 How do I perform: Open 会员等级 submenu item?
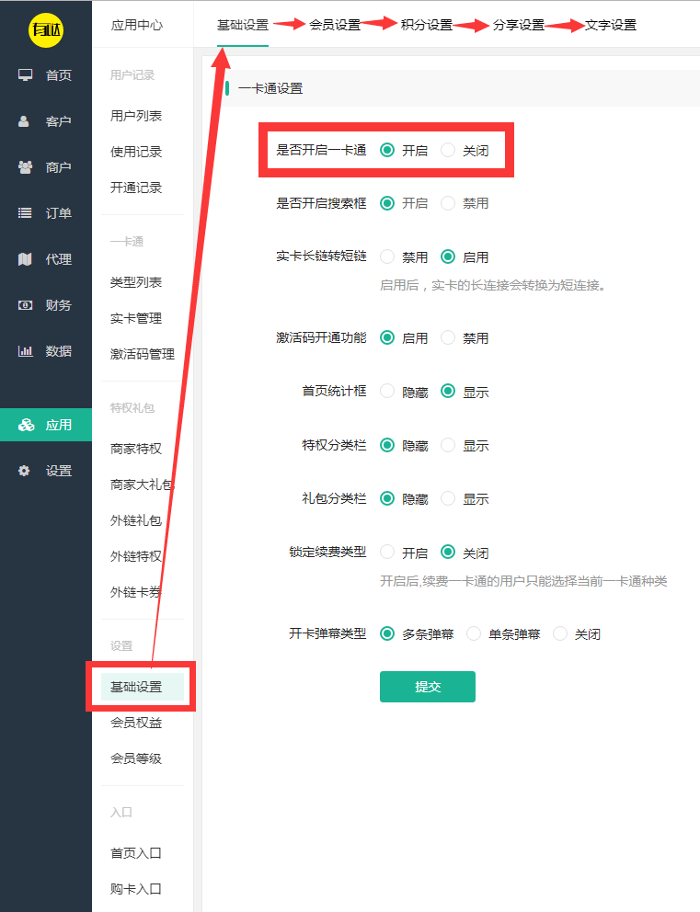[x=136, y=758]
